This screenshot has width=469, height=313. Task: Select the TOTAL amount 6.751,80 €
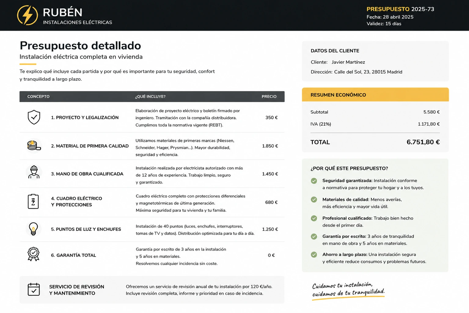[x=423, y=142]
